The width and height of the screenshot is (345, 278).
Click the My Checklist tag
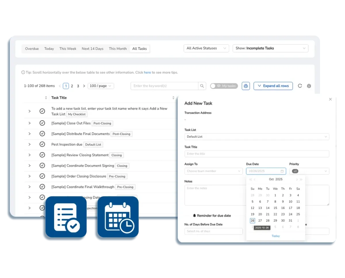click(77, 114)
